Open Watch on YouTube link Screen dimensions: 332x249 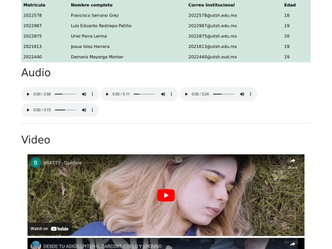pos(50,229)
